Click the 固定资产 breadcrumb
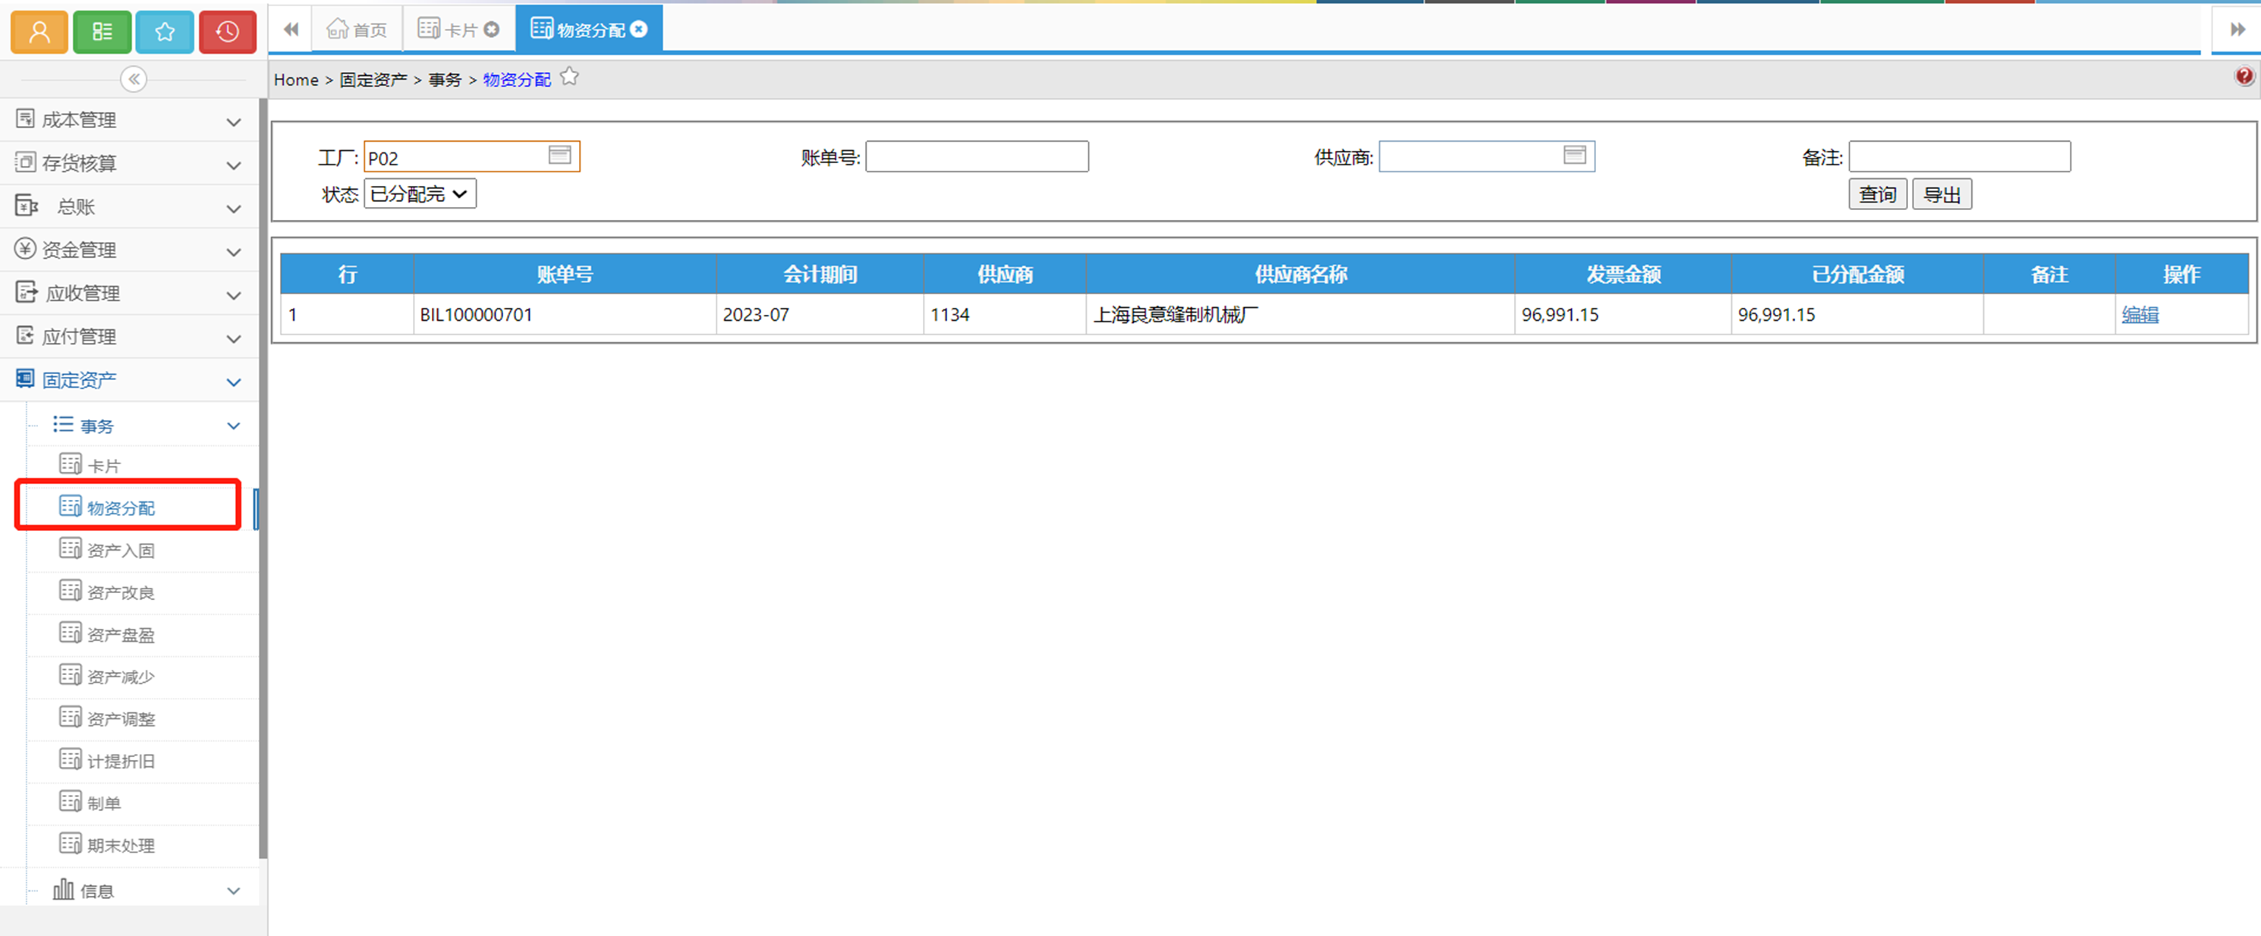 [x=373, y=80]
